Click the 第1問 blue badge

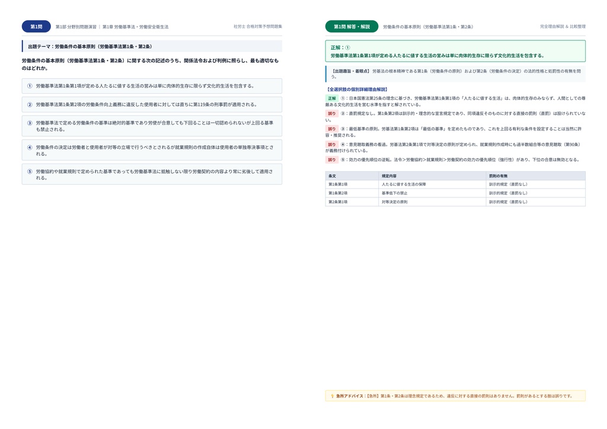pos(36,26)
